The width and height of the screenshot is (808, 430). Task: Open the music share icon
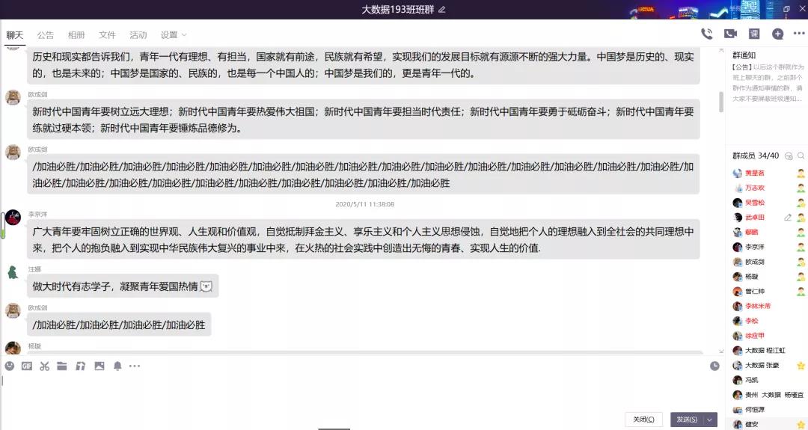click(80, 366)
